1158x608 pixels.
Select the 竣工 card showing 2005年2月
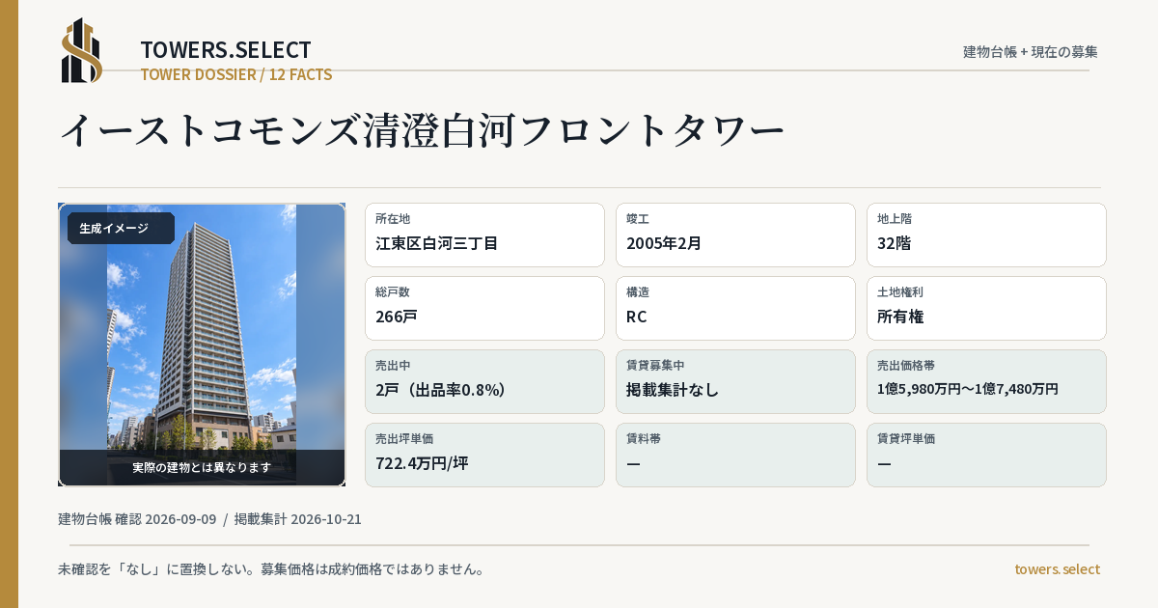[x=735, y=235]
